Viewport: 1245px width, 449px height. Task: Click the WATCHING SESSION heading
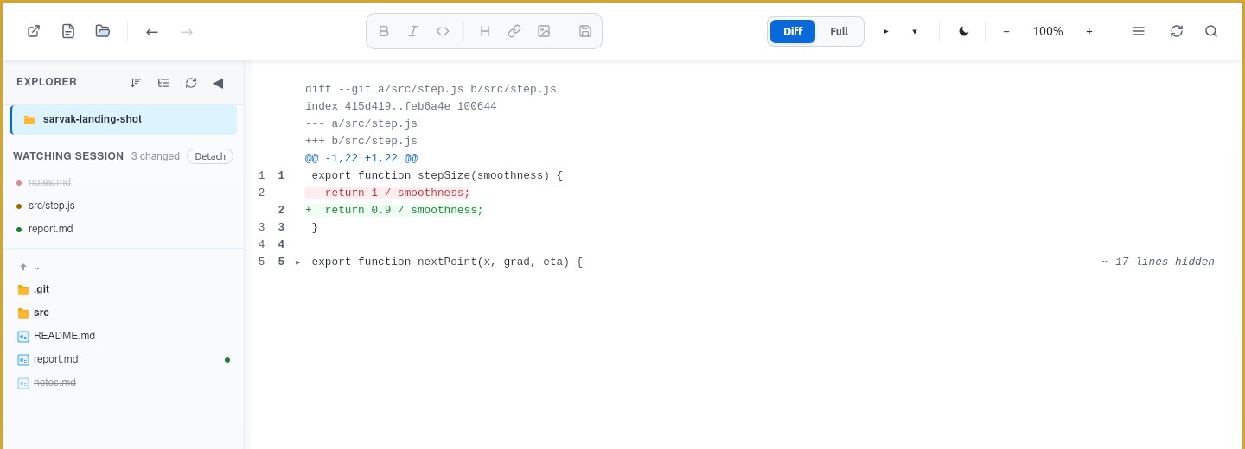coord(68,156)
